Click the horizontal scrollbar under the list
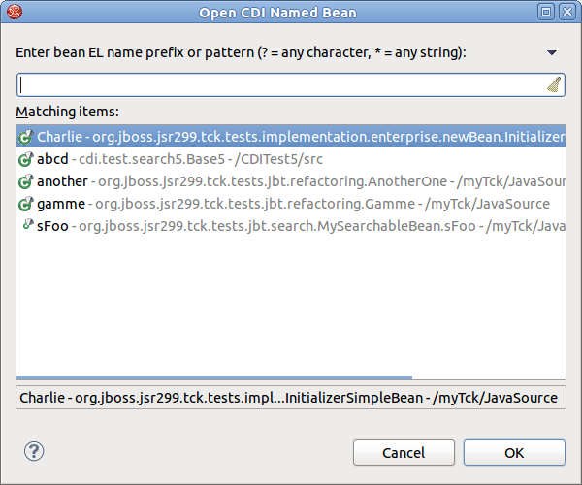The width and height of the screenshot is (582, 485). pyautogui.click(x=213, y=378)
